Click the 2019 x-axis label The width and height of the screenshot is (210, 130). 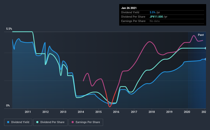169,112
